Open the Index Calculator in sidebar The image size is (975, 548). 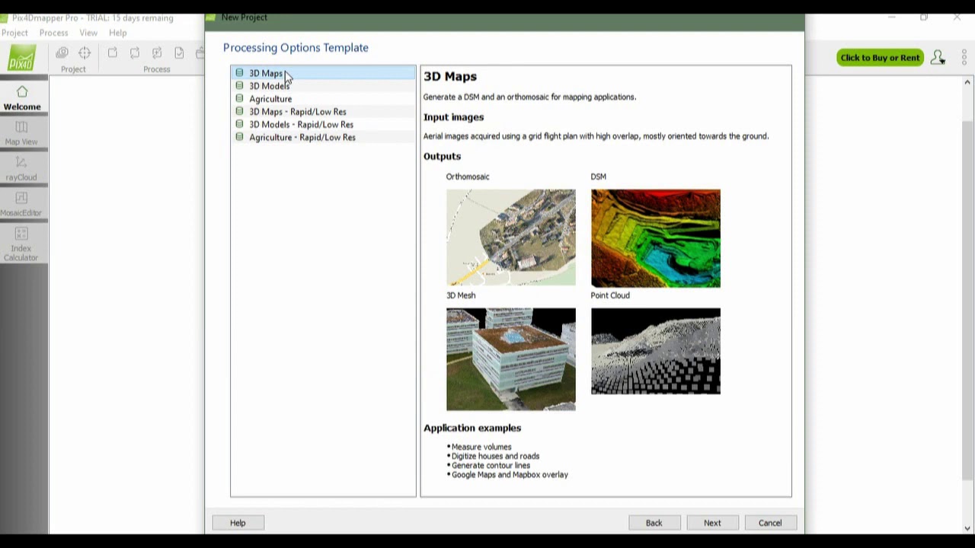click(x=21, y=244)
